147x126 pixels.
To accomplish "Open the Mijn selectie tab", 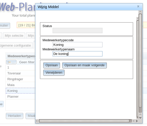I will 14,35.
